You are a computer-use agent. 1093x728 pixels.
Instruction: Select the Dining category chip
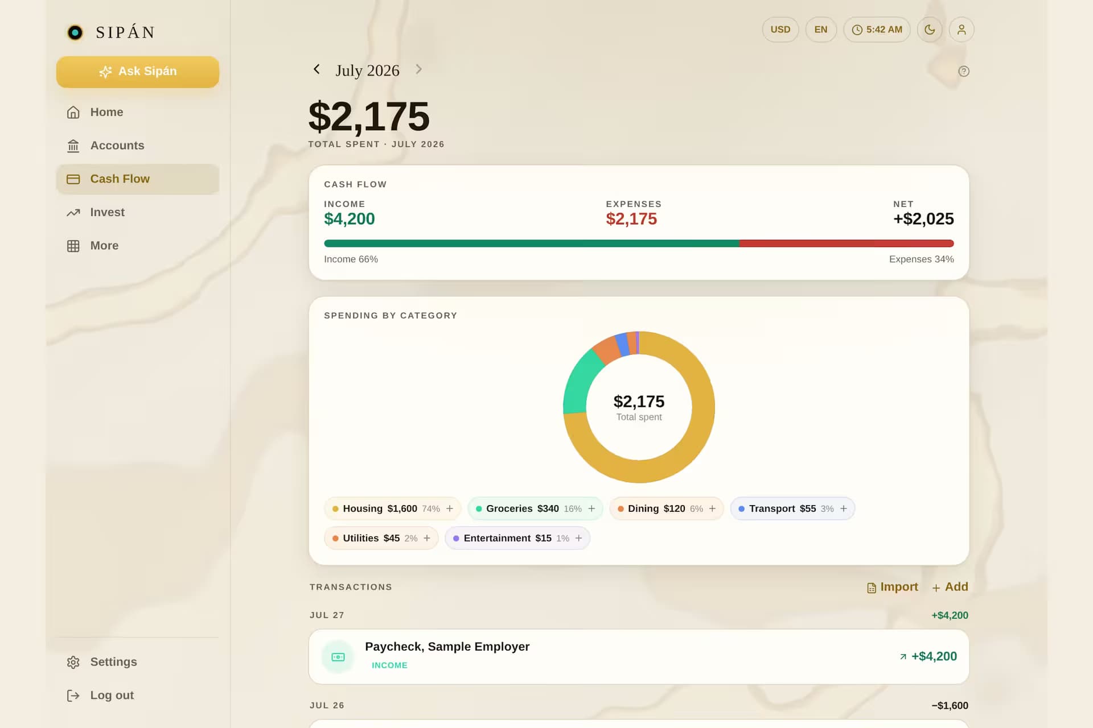click(x=666, y=508)
